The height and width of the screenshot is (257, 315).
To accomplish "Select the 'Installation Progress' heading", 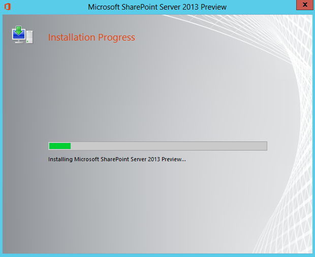I will tap(91, 38).
